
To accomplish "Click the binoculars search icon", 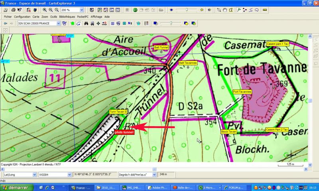I will (86, 23).
